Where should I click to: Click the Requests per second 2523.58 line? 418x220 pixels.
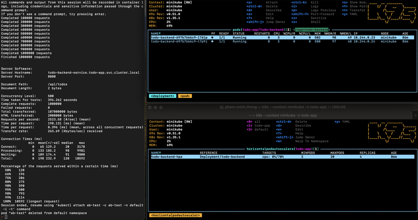coord(46,120)
